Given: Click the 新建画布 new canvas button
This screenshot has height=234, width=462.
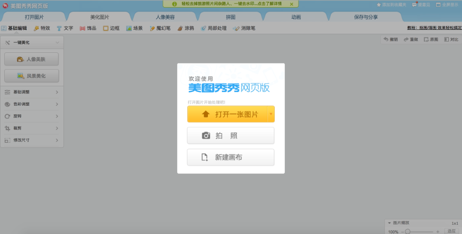Looking at the screenshot, I should click(231, 157).
